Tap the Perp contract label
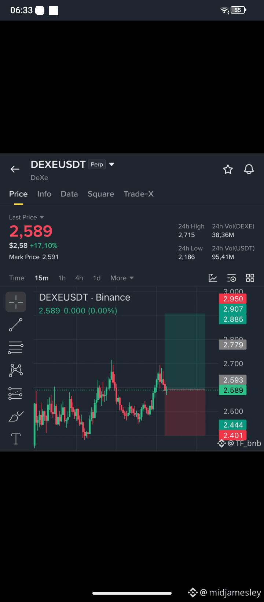The height and width of the screenshot is (602, 264). click(97, 164)
